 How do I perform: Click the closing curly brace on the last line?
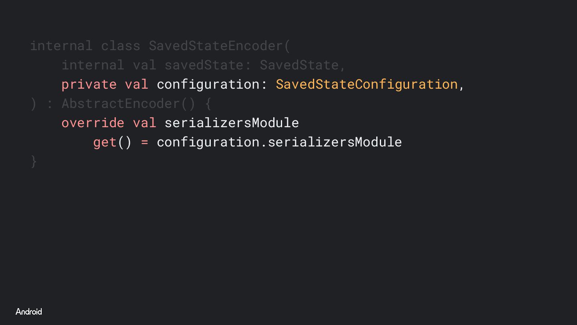point(34,161)
